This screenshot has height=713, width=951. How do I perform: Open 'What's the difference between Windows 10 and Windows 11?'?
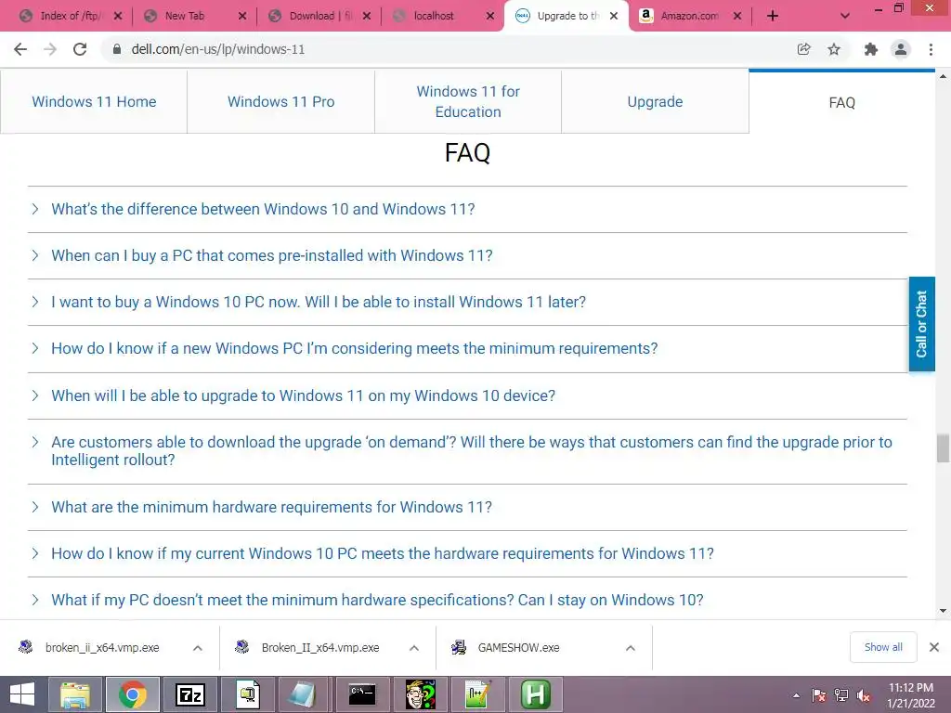(x=263, y=209)
